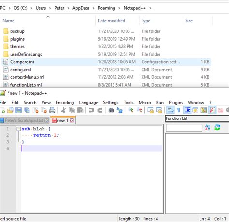Expand the chevron after Roaming in Explorer

pyautogui.click(x=119, y=8)
